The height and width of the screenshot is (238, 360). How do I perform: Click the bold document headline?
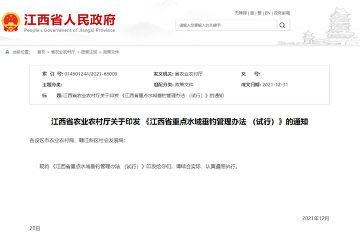click(179, 122)
